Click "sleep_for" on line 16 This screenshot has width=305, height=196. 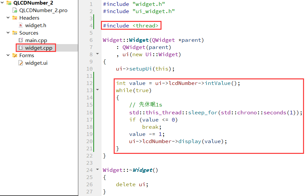pos(202,113)
